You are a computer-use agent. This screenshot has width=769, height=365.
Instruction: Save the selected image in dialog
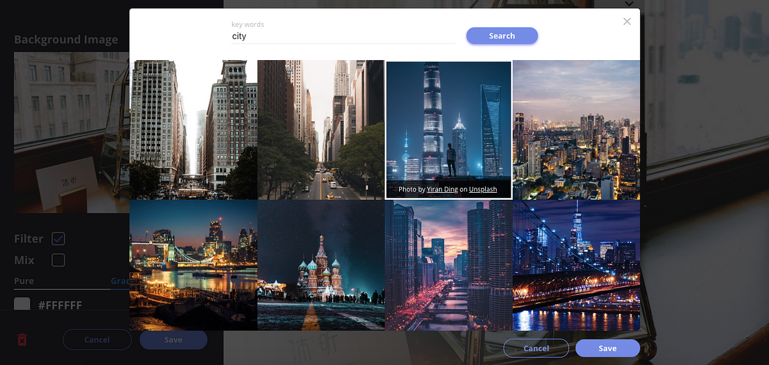coord(608,348)
